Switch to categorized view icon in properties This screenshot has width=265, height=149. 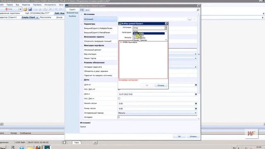tap(82, 10)
